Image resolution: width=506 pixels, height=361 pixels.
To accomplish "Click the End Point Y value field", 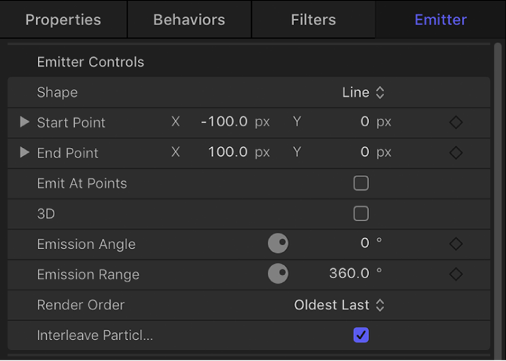I will click(364, 153).
